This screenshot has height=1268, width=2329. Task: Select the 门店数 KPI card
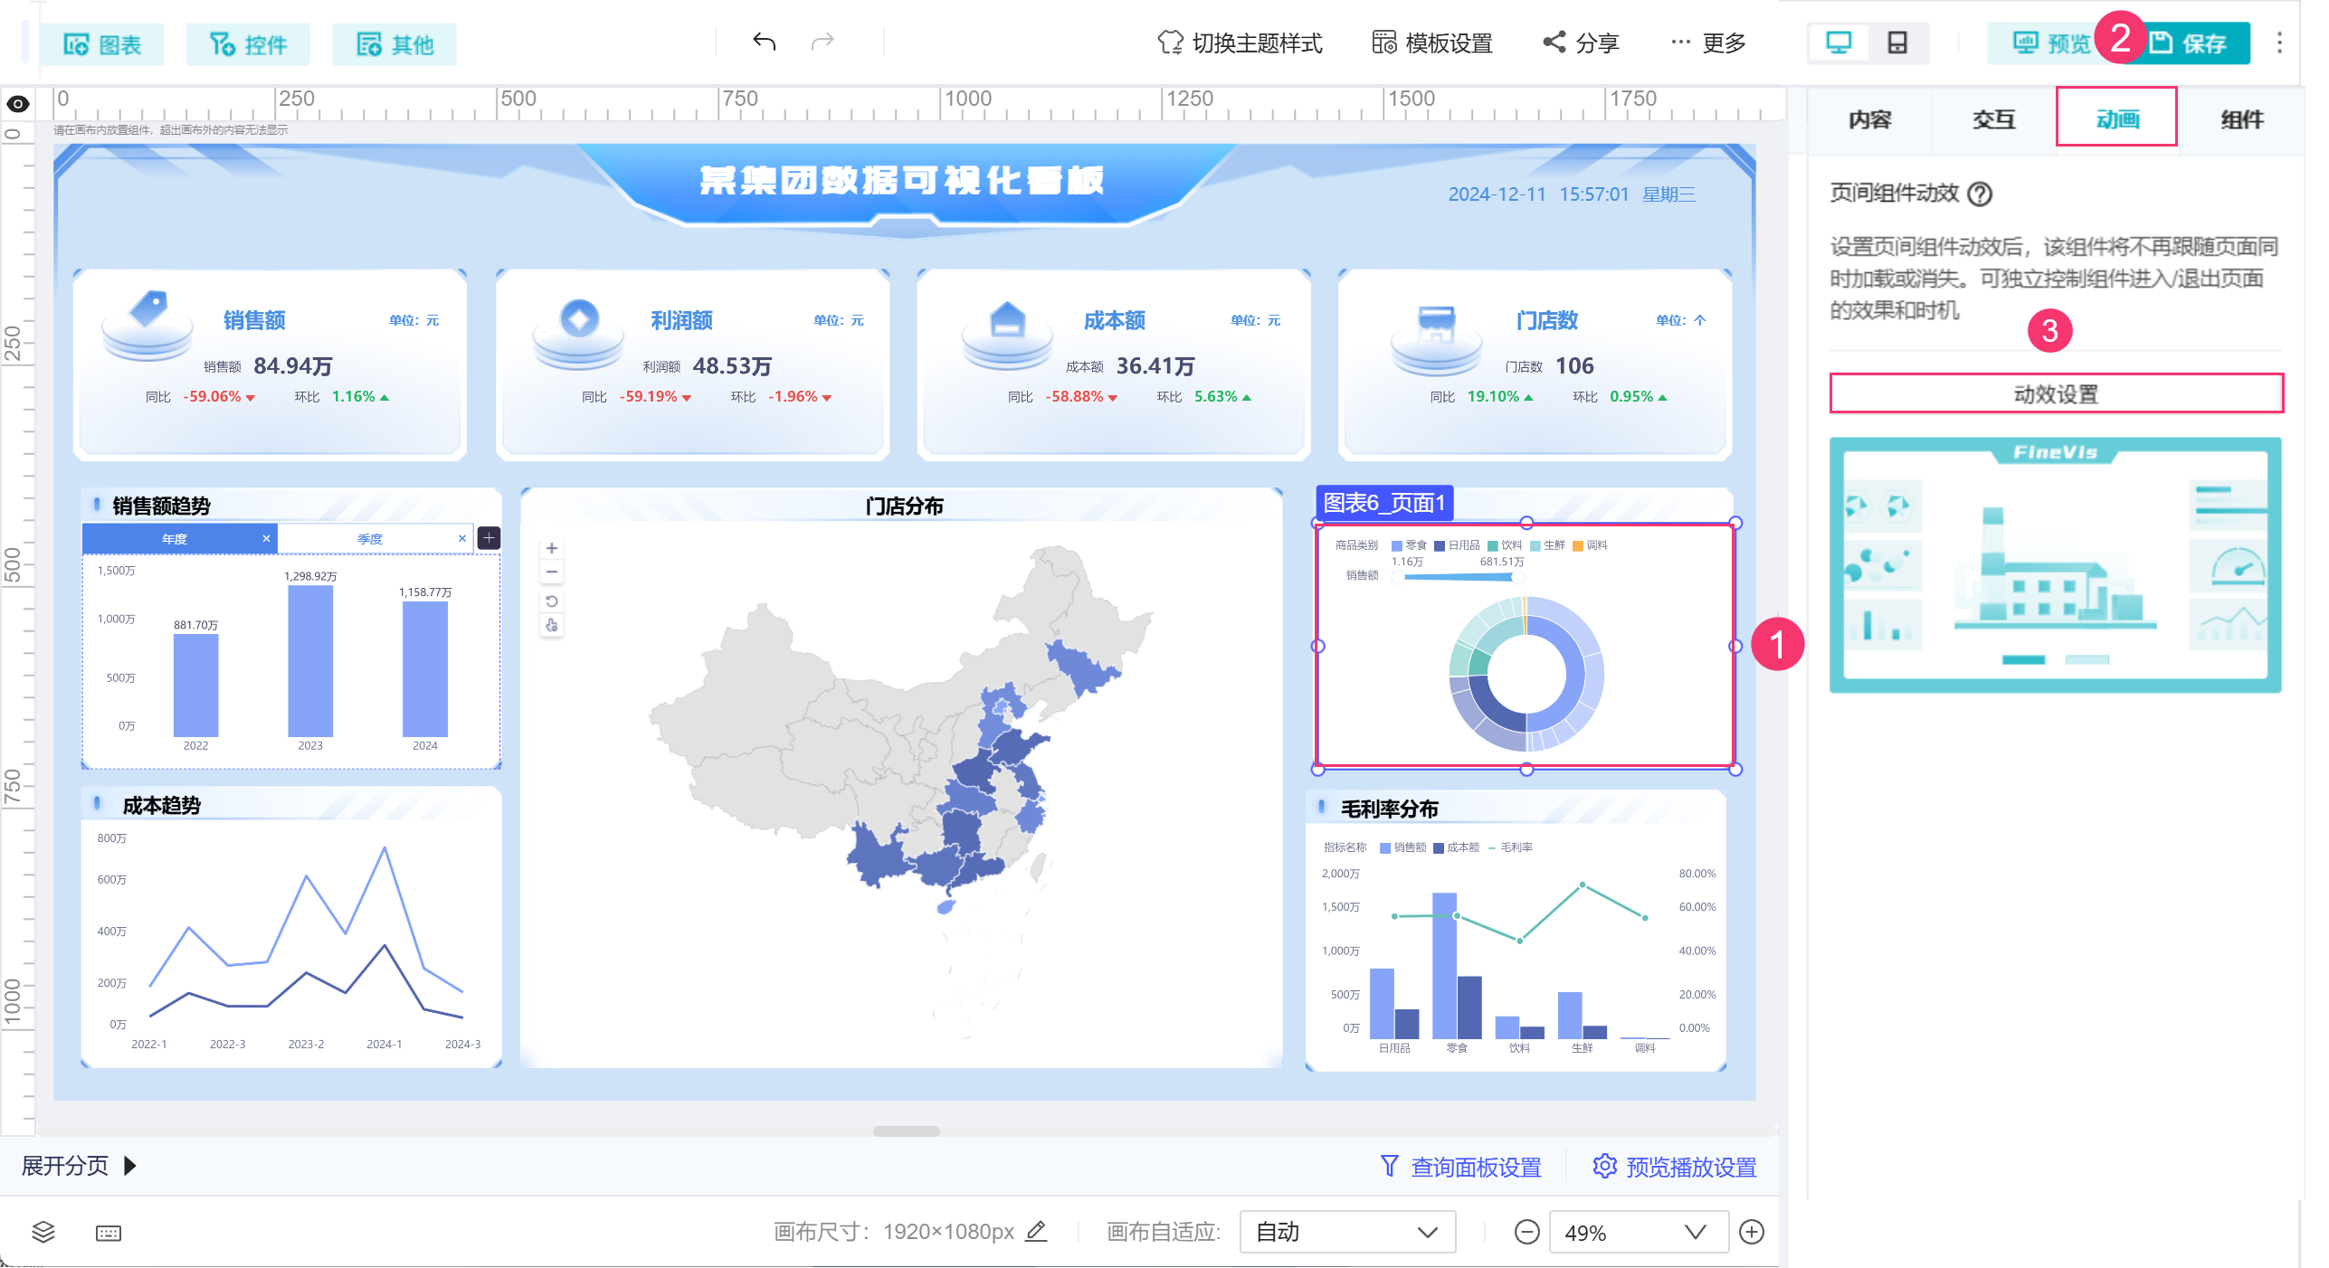1535,364
